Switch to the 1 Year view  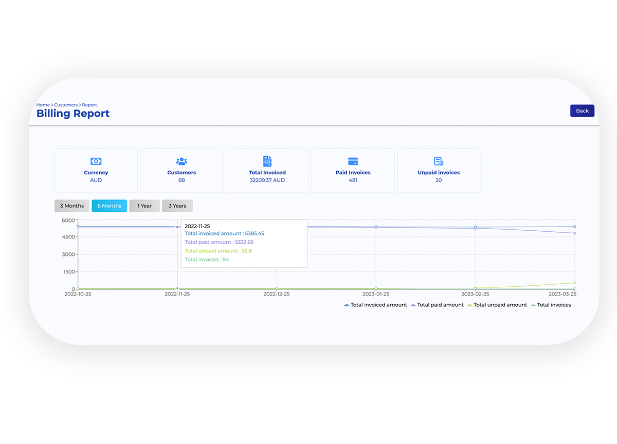144,206
